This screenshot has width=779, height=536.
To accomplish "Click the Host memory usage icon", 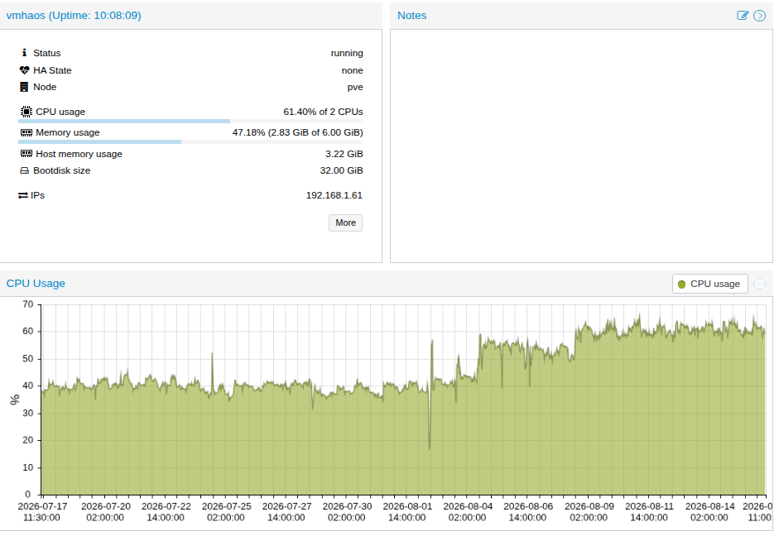I will [x=26, y=154].
